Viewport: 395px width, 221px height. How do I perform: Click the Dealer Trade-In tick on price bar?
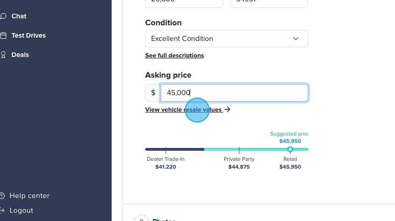click(x=166, y=150)
